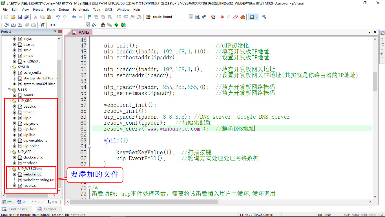
Task: Place cursor on the resolv_query line 61
Action: click(232, 129)
